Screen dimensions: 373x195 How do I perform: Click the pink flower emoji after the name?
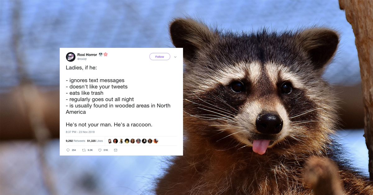106,54
